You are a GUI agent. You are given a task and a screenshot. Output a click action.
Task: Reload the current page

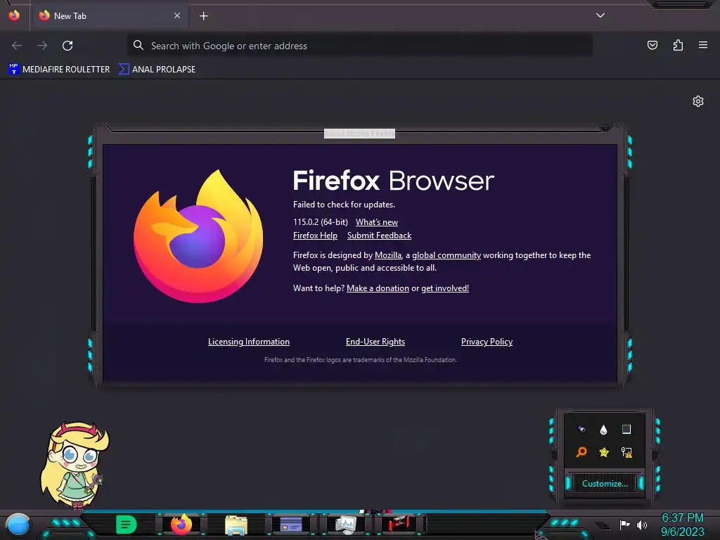point(67,46)
